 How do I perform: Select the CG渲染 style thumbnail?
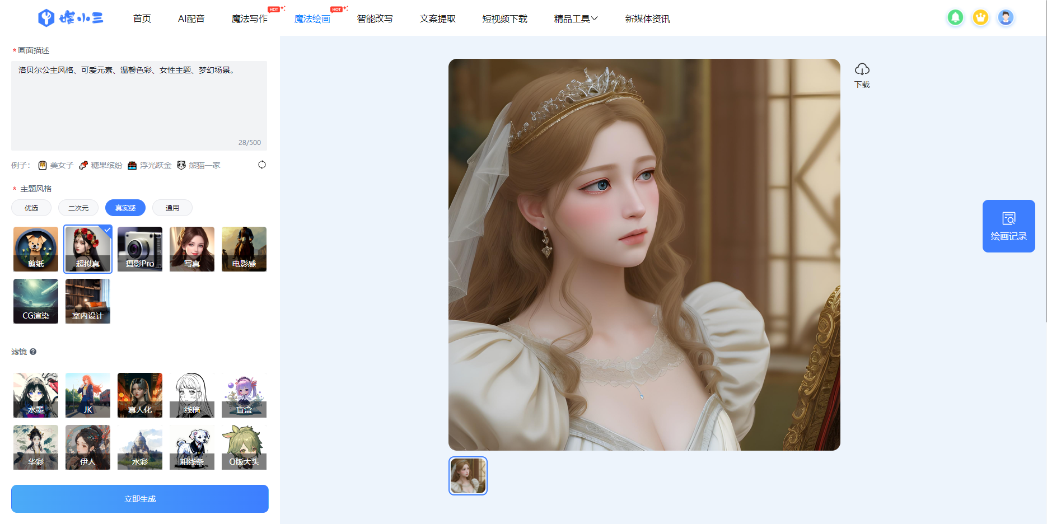click(36, 301)
